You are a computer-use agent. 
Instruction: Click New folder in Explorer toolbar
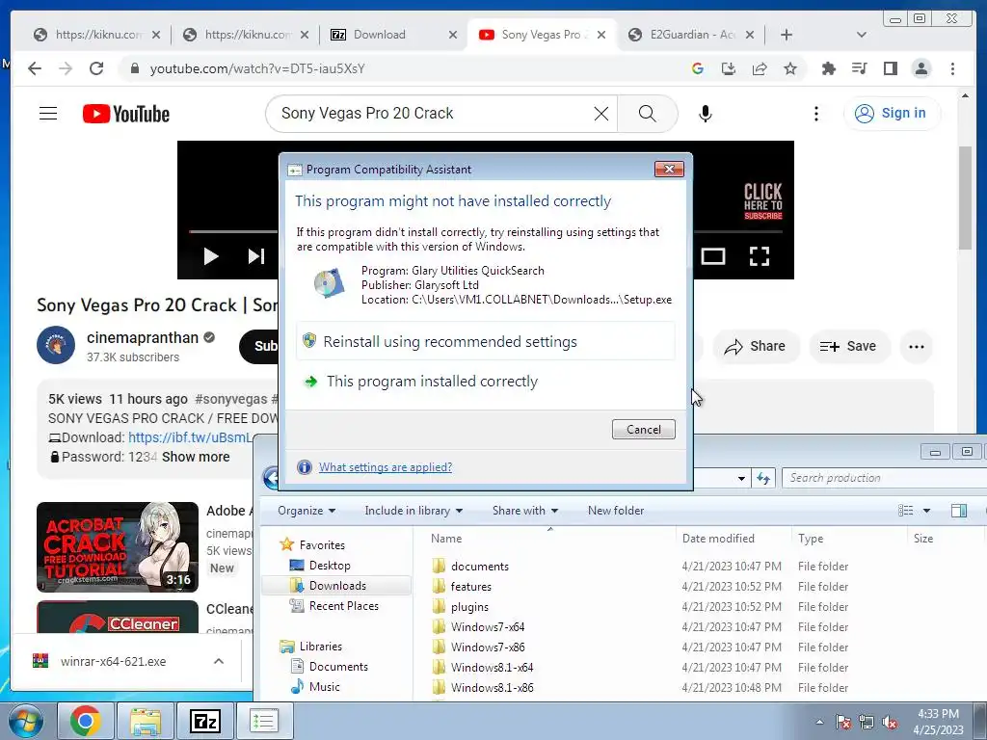616,511
